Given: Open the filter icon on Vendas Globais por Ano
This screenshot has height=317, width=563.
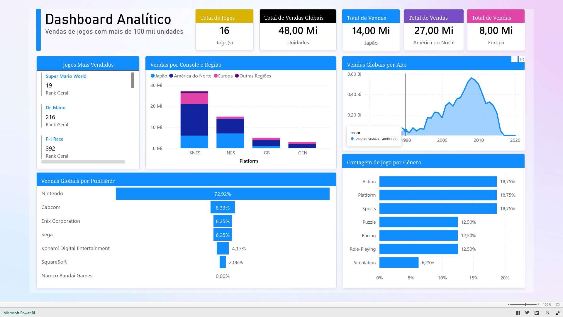Looking at the screenshot, I should (514, 59).
